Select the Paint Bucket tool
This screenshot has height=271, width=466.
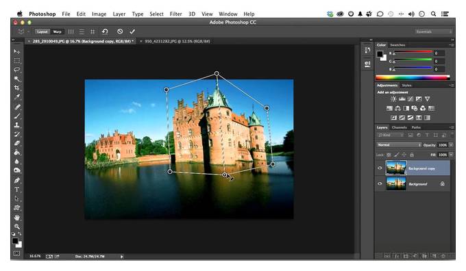click(x=16, y=153)
